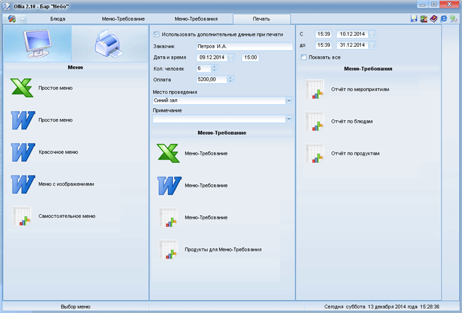Click the Меню section header

pos(75,67)
